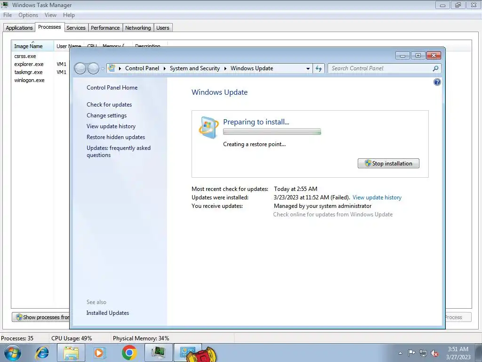Open the Options menu in Task Manager
Screen dimensions: 482x362
pos(28,15)
